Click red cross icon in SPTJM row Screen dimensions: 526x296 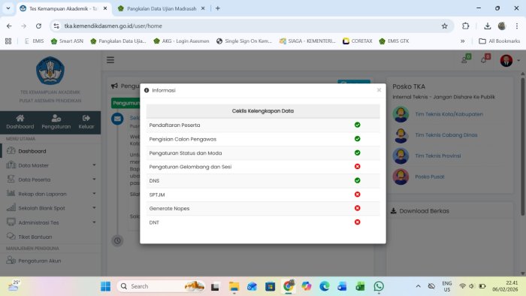[357, 195]
